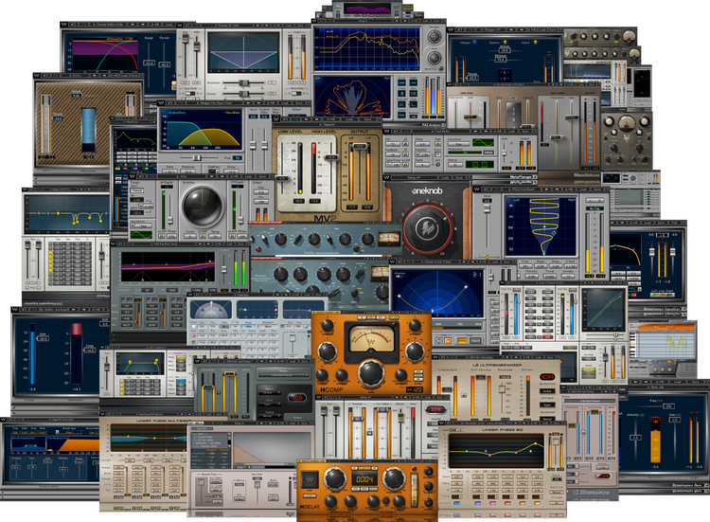Screen dimensions: 710x522
Task: Click the L2 Ultramaximizer Release slider handle
Action: (501, 389)
